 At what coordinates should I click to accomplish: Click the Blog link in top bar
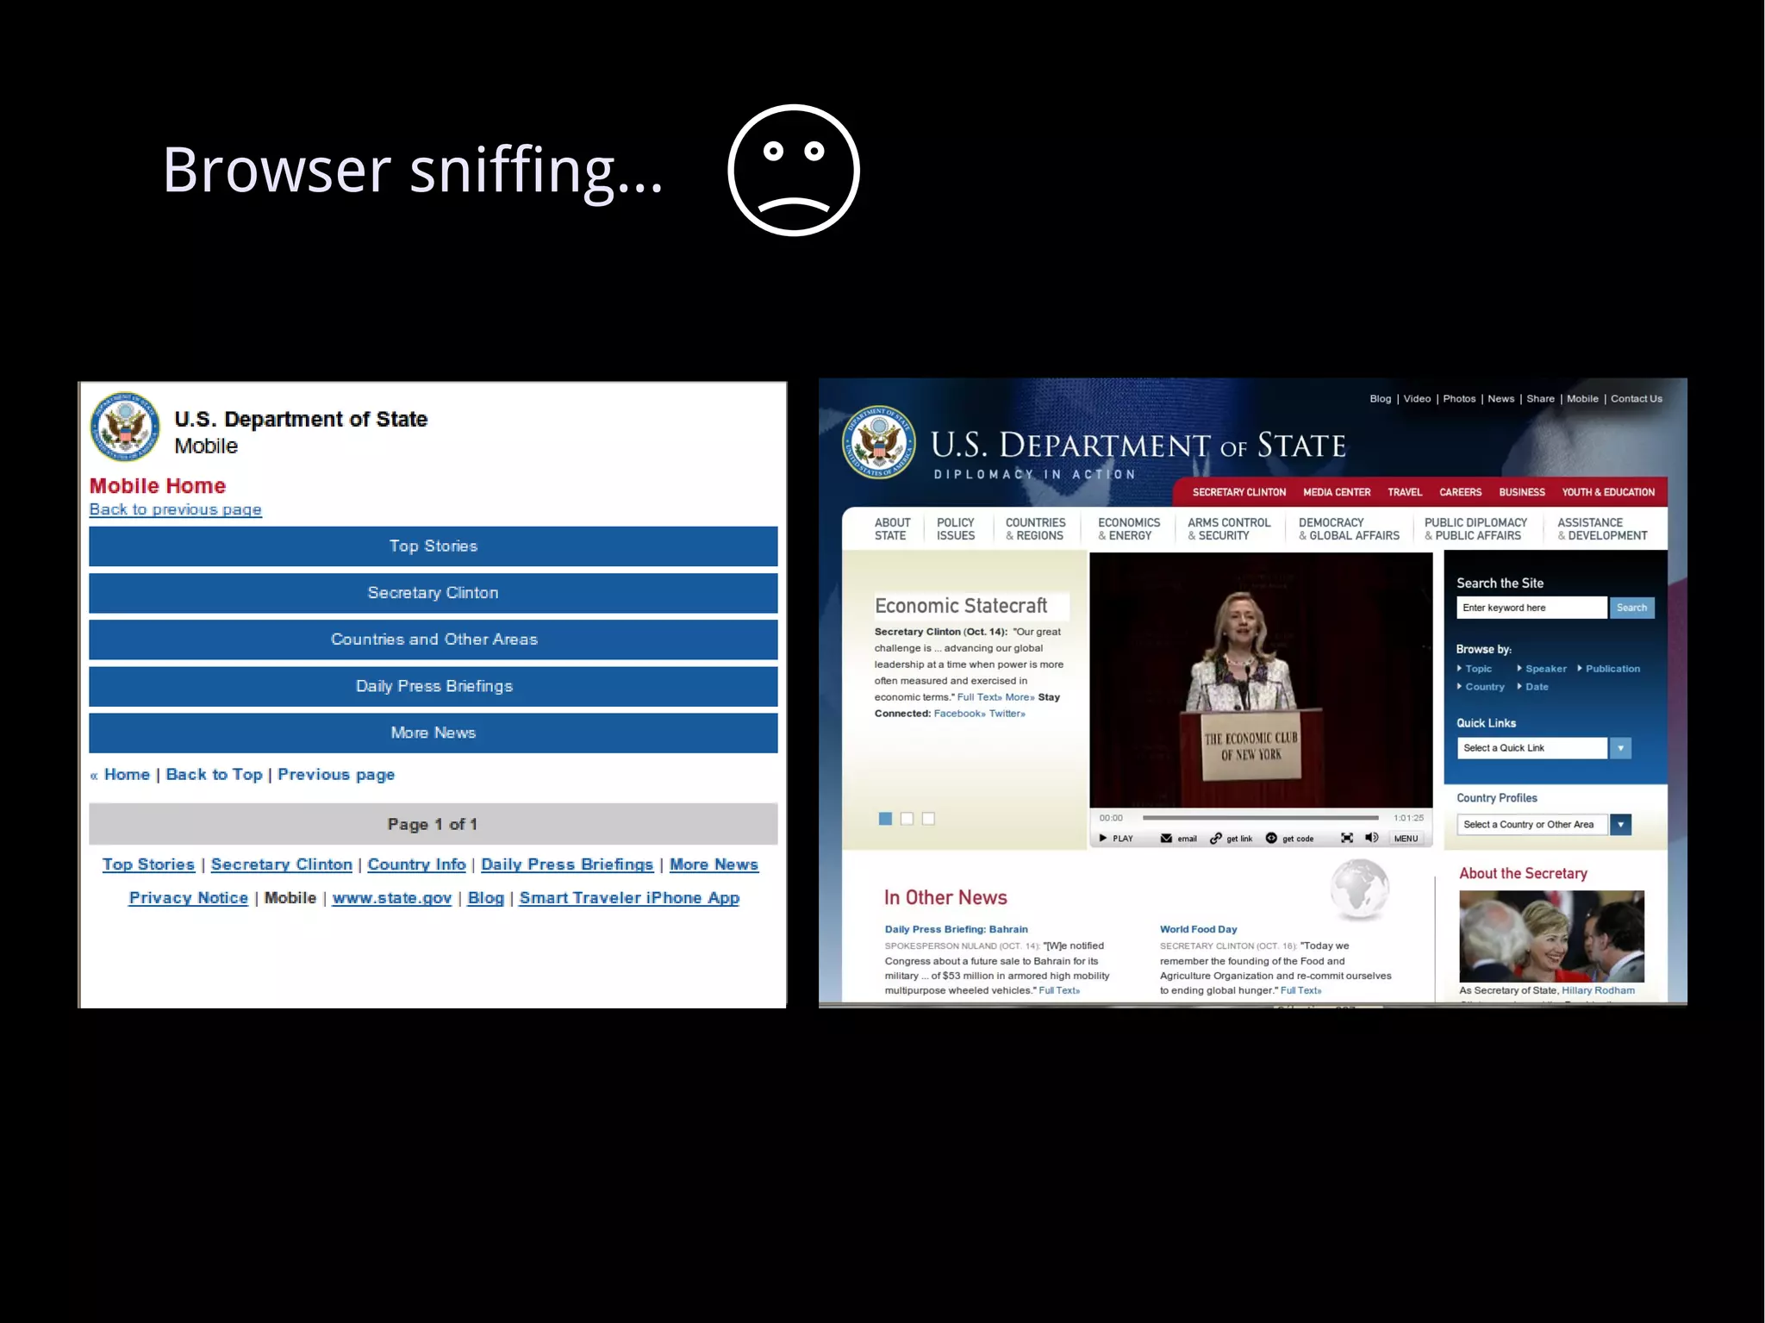pyautogui.click(x=1380, y=398)
